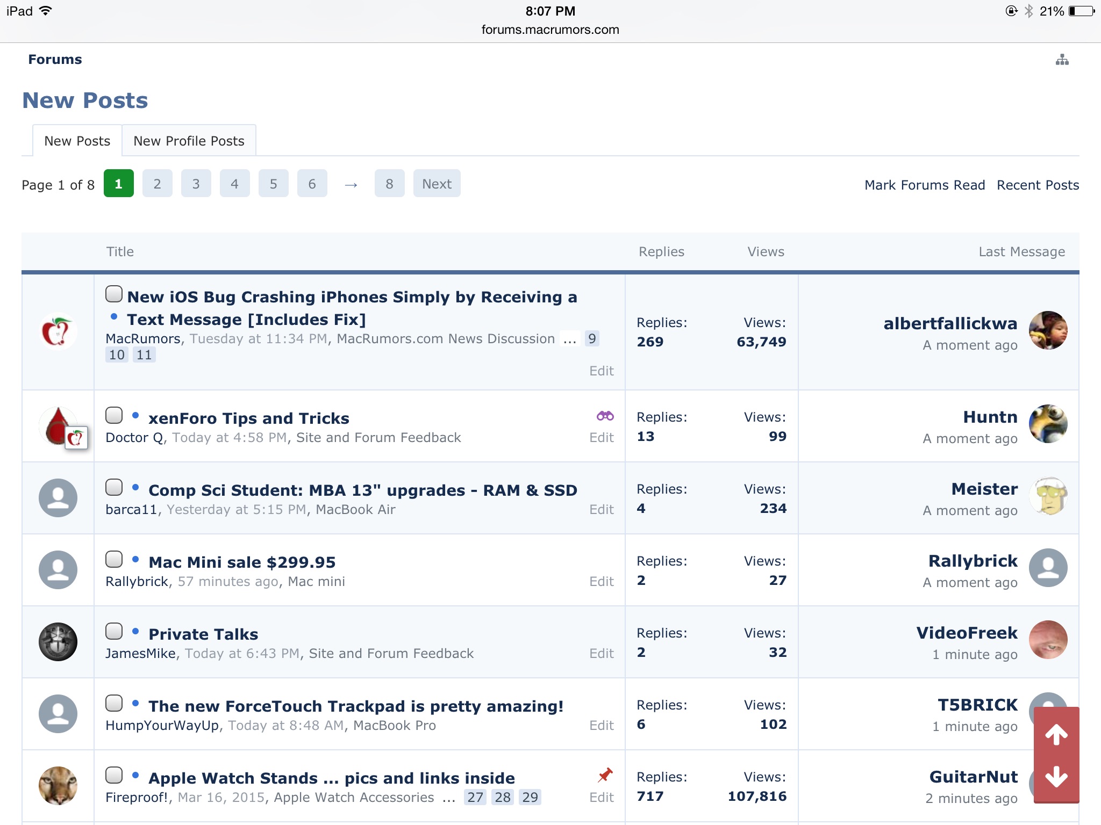Expand ellipsis in Apple Watch Stands page list
The width and height of the screenshot is (1101, 825).
449,798
